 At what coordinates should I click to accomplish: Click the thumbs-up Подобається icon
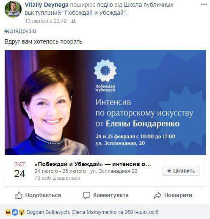point(19,195)
